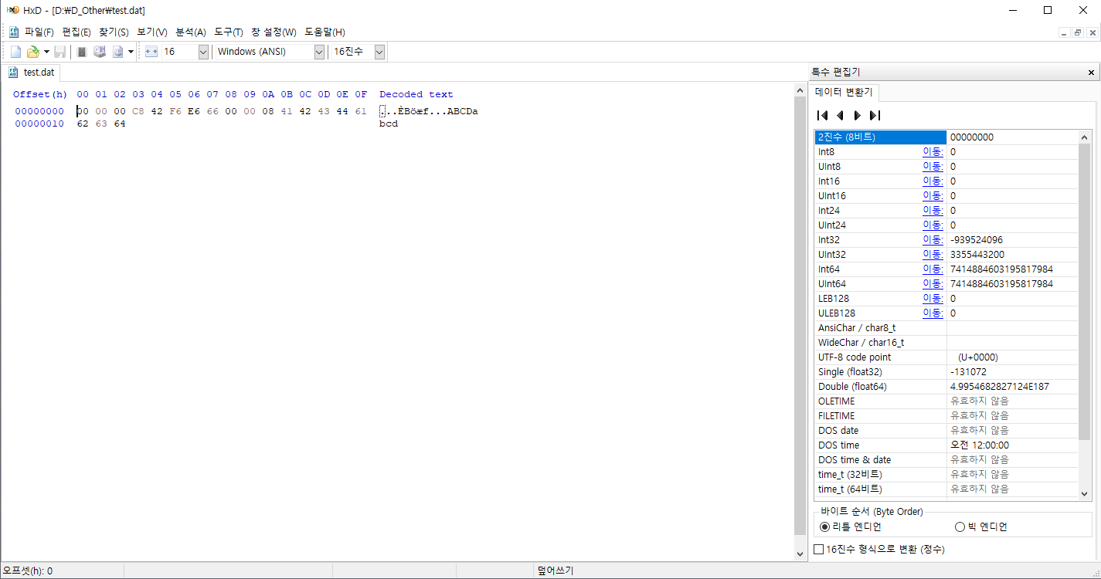1101x579 pixels.
Task: Click the Double (float64) row
Action: coord(946,387)
